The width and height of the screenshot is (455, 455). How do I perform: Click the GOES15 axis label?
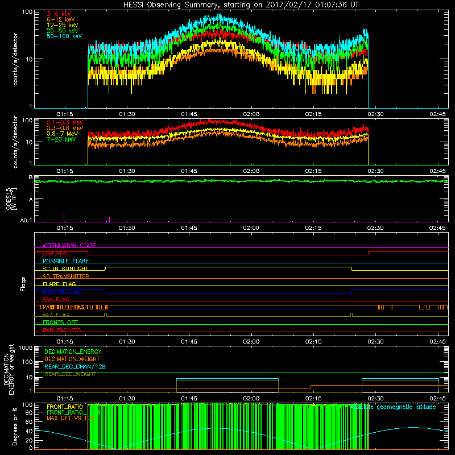point(9,198)
